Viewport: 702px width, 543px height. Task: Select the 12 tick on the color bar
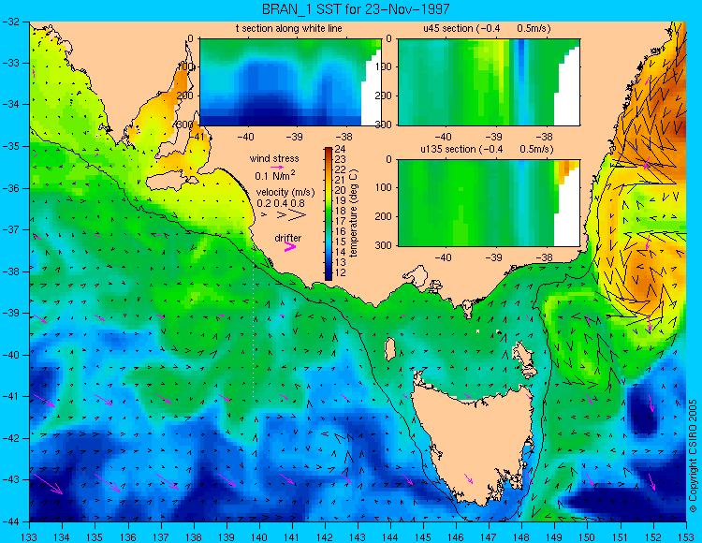tap(341, 272)
